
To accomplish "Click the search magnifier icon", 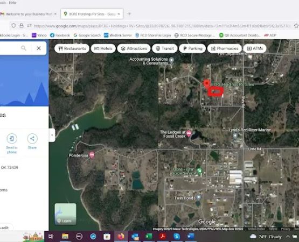I will pyautogui.click(x=24, y=48).
